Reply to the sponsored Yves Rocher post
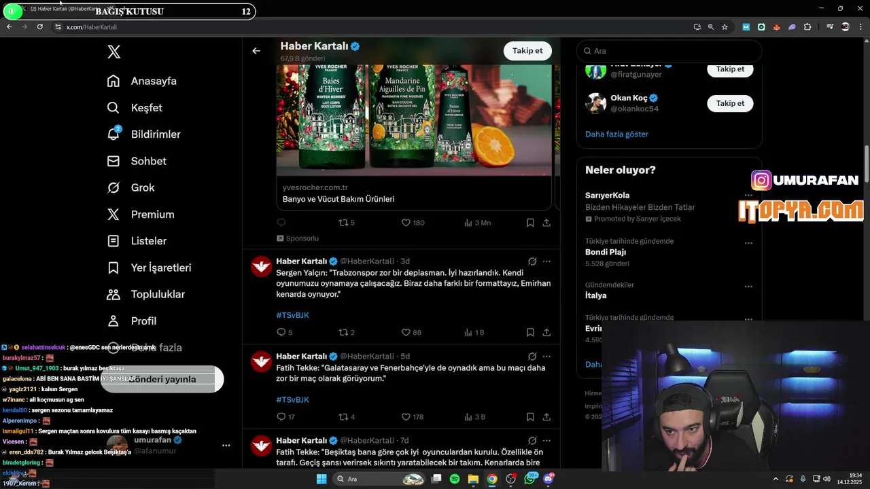The image size is (870, 489). tap(281, 222)
